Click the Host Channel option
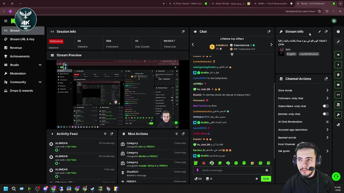Viewport: 344px width, 193px height. 286,144
